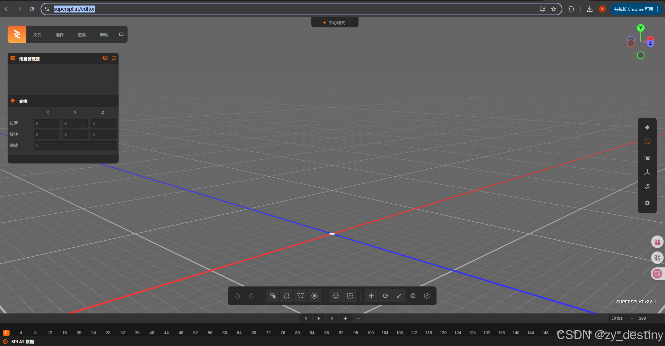Activate the scale tool

tap(399, 296)
